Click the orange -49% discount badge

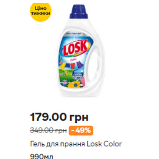[81, 131]
